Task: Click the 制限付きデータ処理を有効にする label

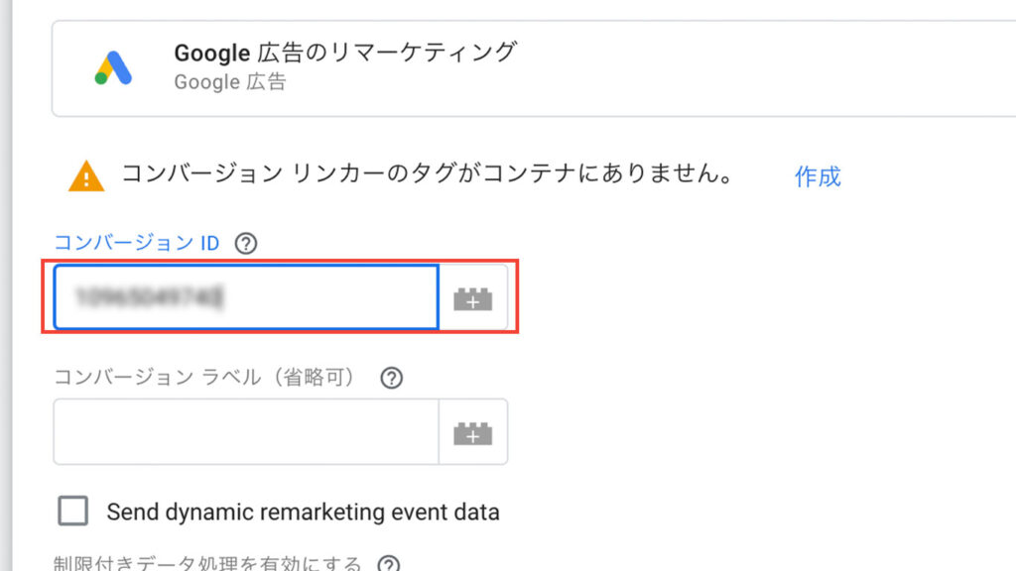Action: click(207, 562)
